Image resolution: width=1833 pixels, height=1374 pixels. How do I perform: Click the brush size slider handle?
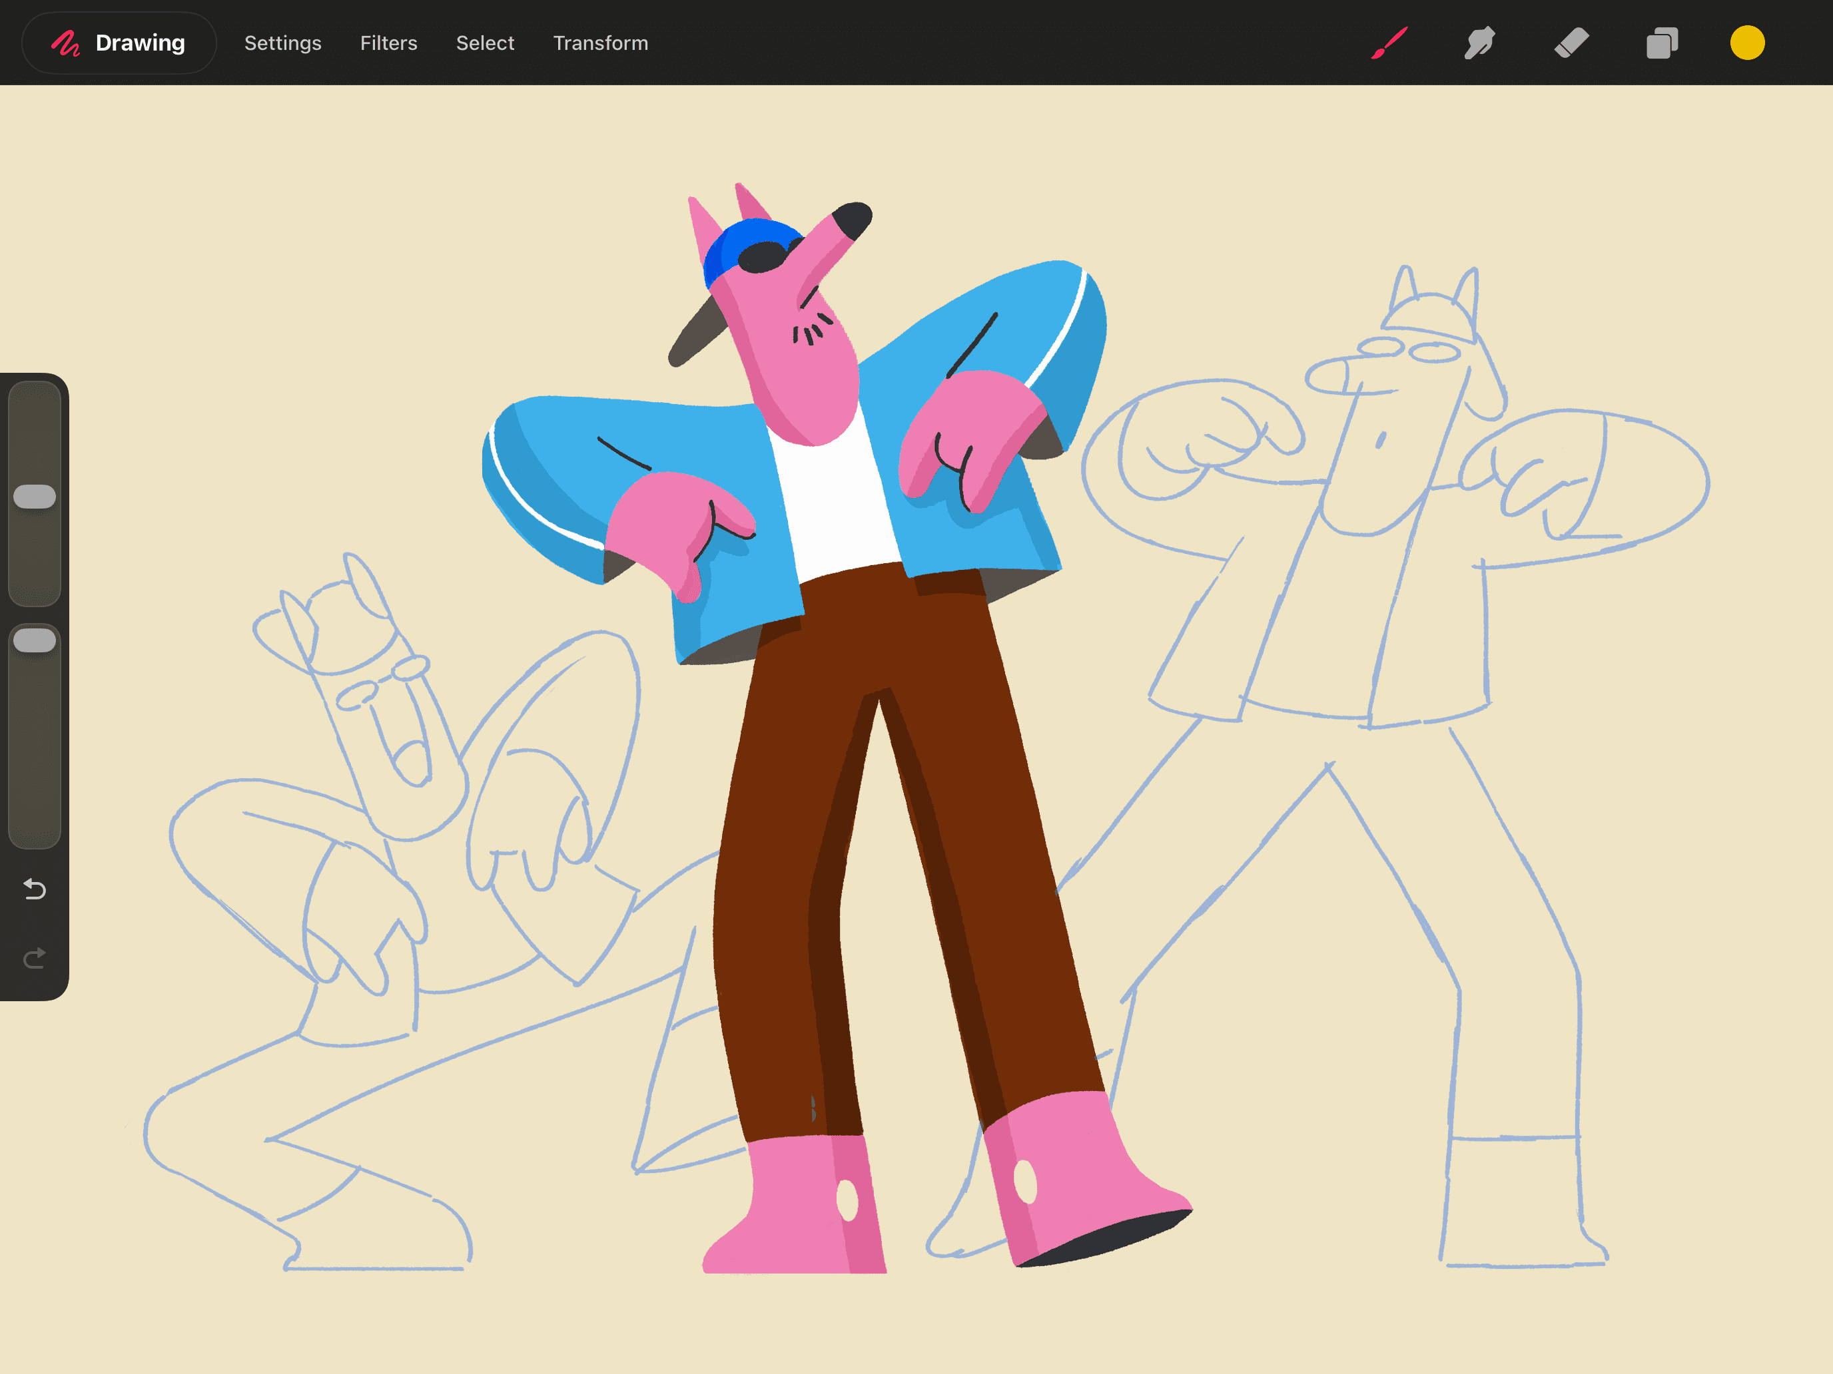(x=35, y=496)
